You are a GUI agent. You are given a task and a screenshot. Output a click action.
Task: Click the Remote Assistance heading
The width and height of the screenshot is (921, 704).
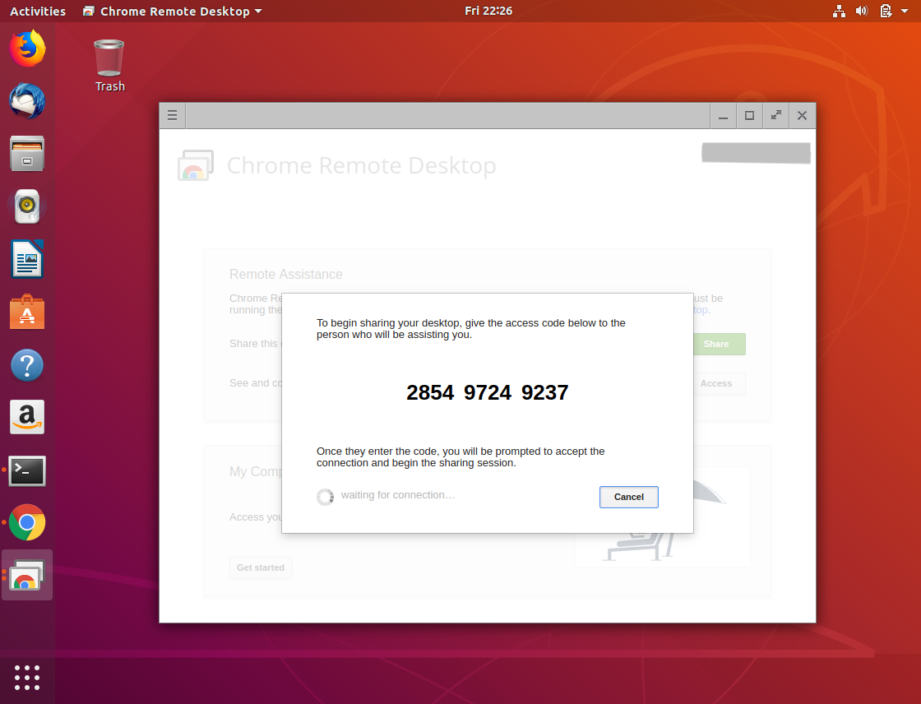[x=286, y=275]
